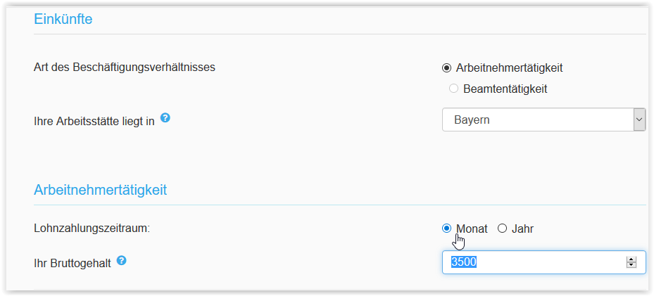This screenshot has height=296, width=654.
Task: Click the 'Einkünfte' section heading
Action: 63,19
